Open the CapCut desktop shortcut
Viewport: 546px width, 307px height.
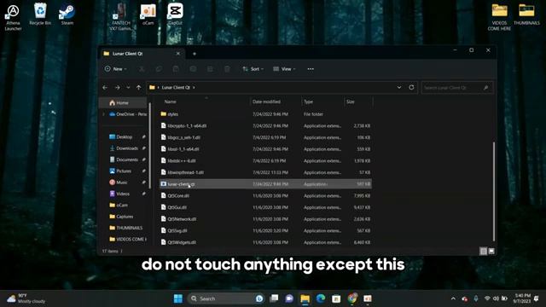tap(175, 14)
